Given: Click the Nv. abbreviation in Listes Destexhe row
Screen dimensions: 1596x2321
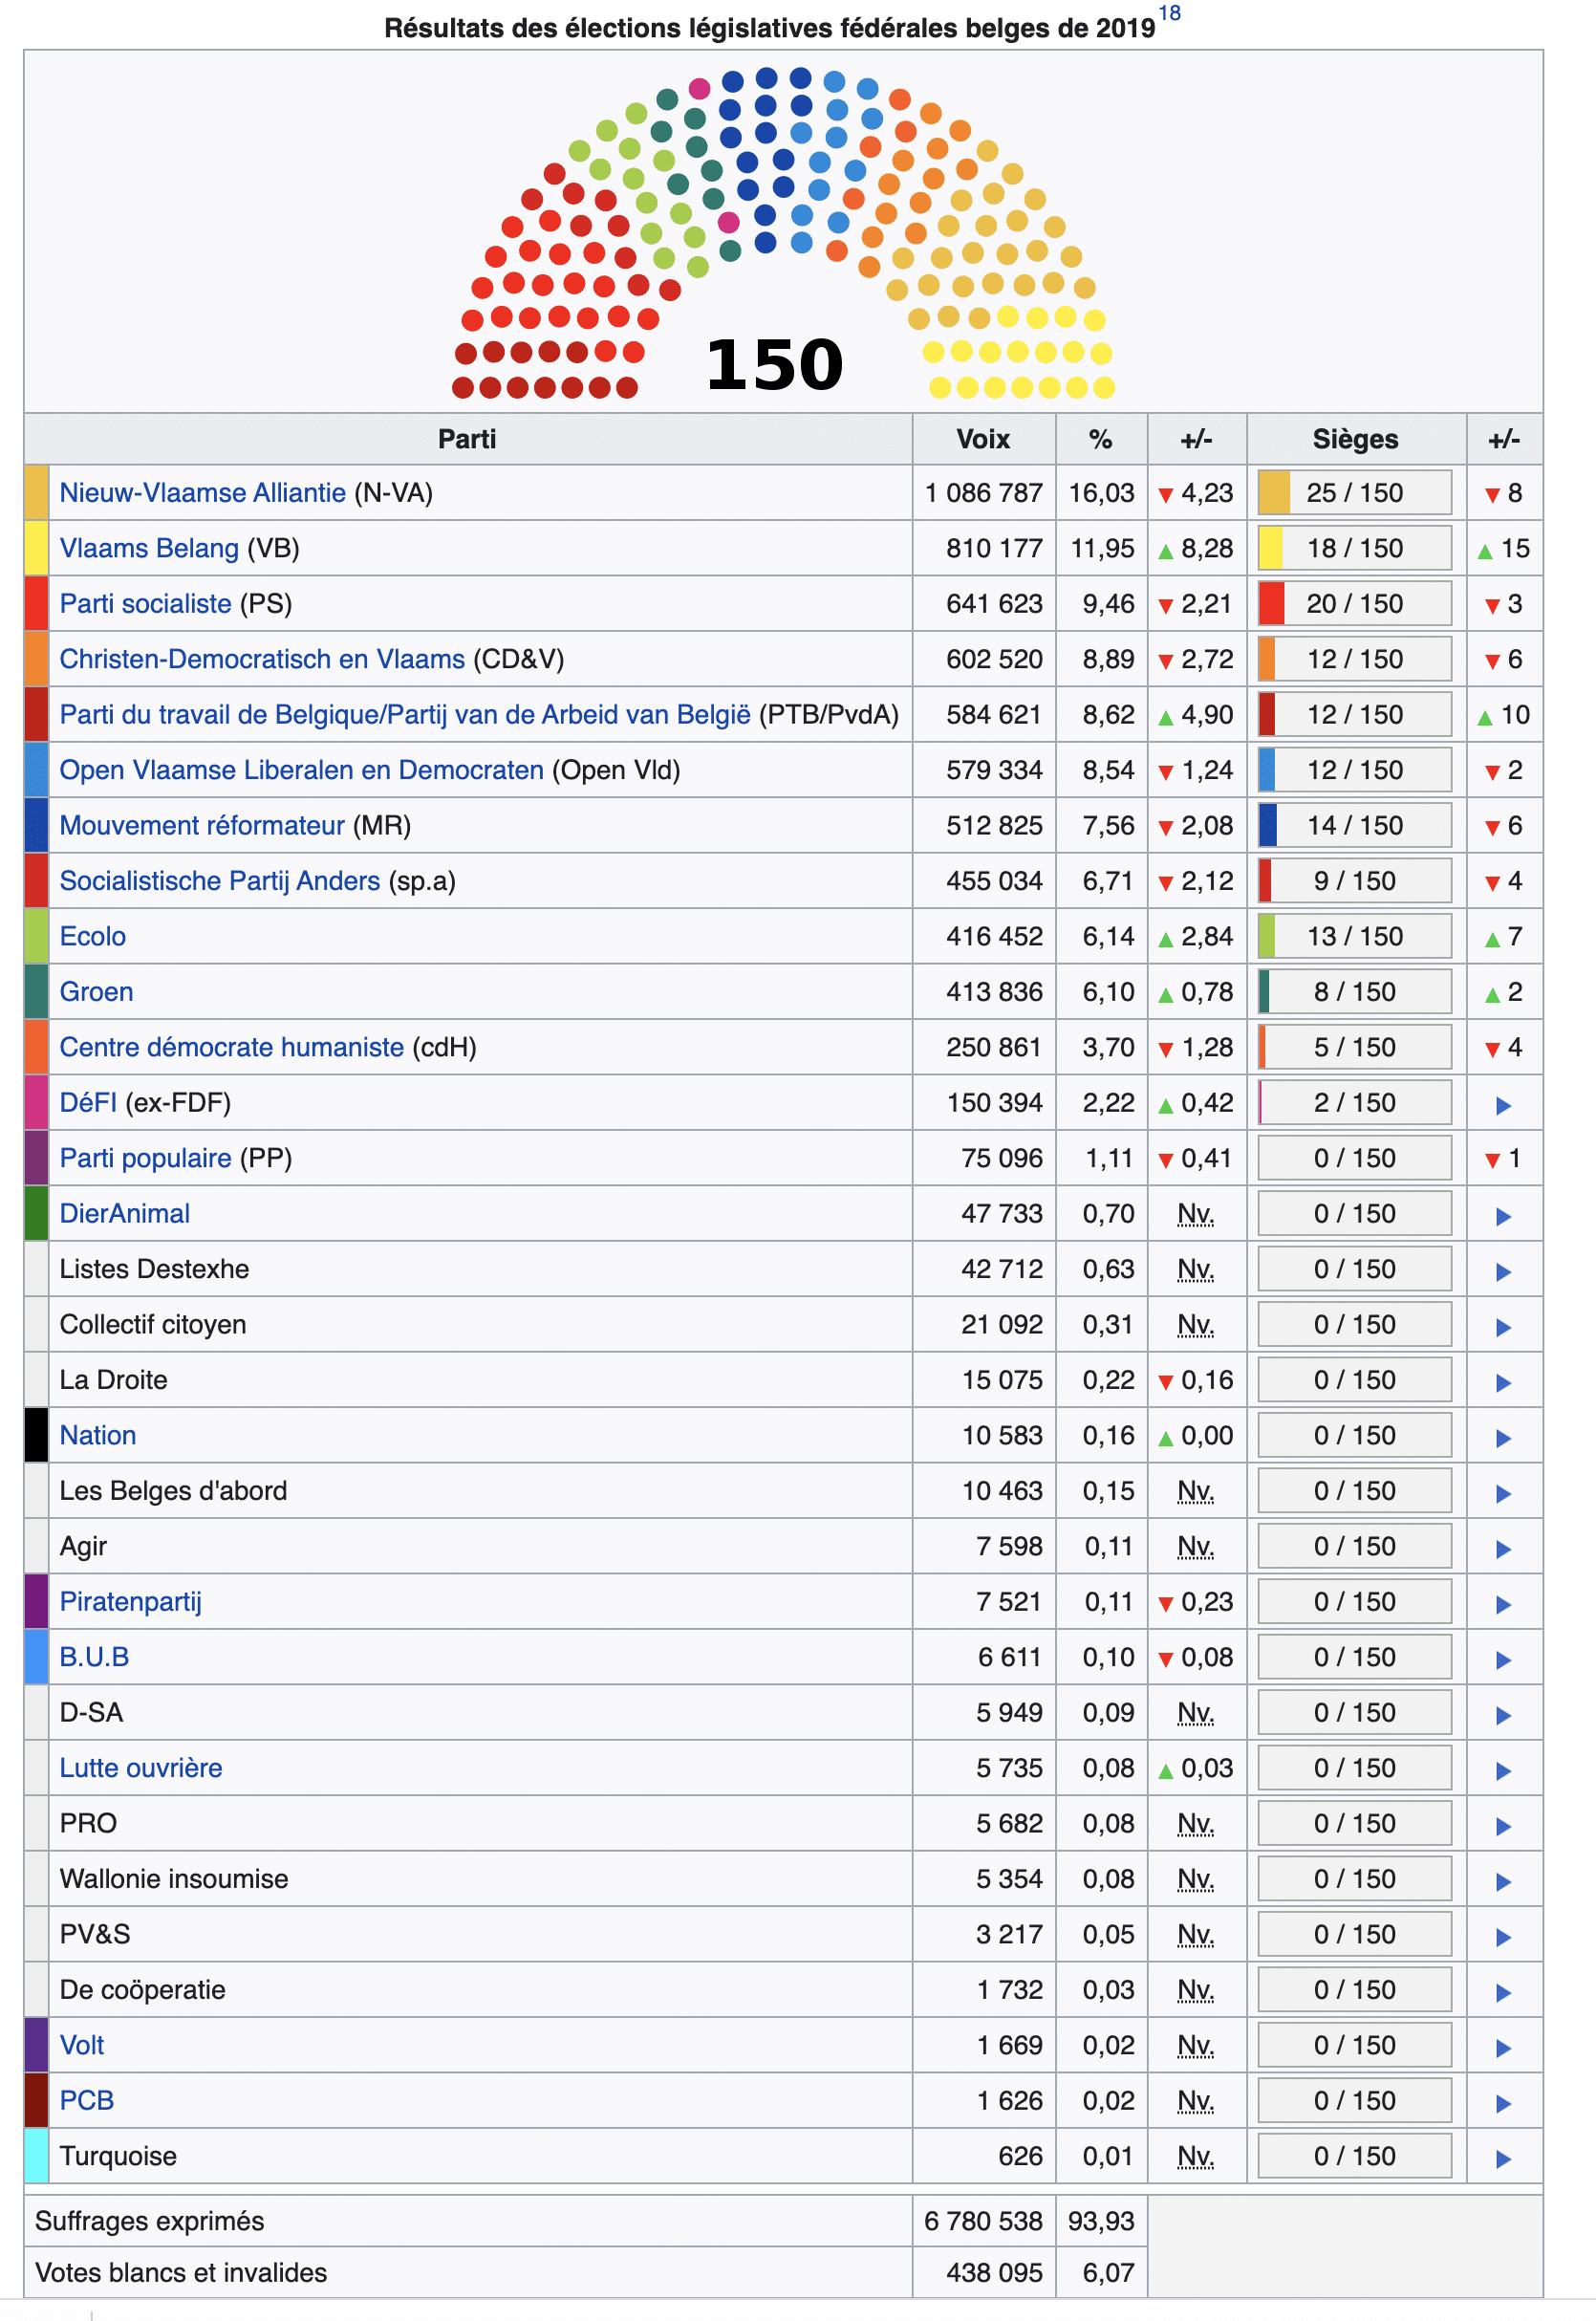Looking at the screenshot, I should tap(1195, 1270).
